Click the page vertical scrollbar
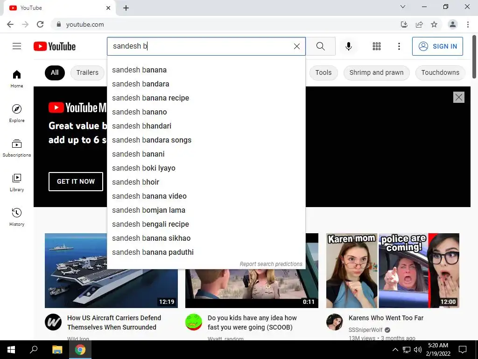Image resolution: width=478 pixels, height=359 pixels. pos(474,57)
